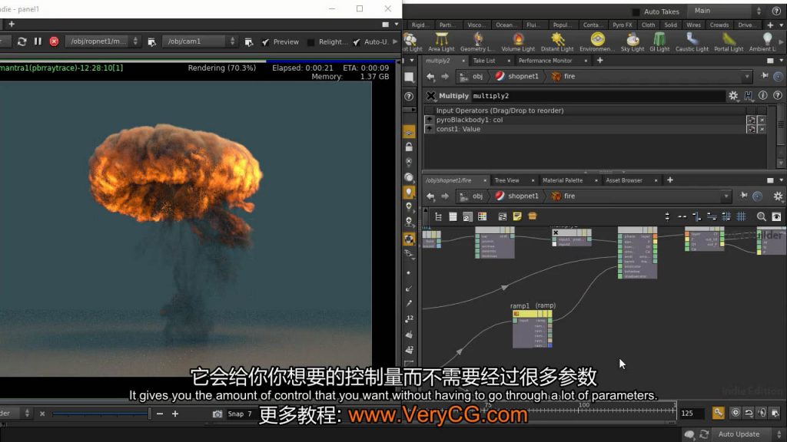Add a new tab beside Performance Monitor
The image size is (787, 442).
[x=599, y=61]
